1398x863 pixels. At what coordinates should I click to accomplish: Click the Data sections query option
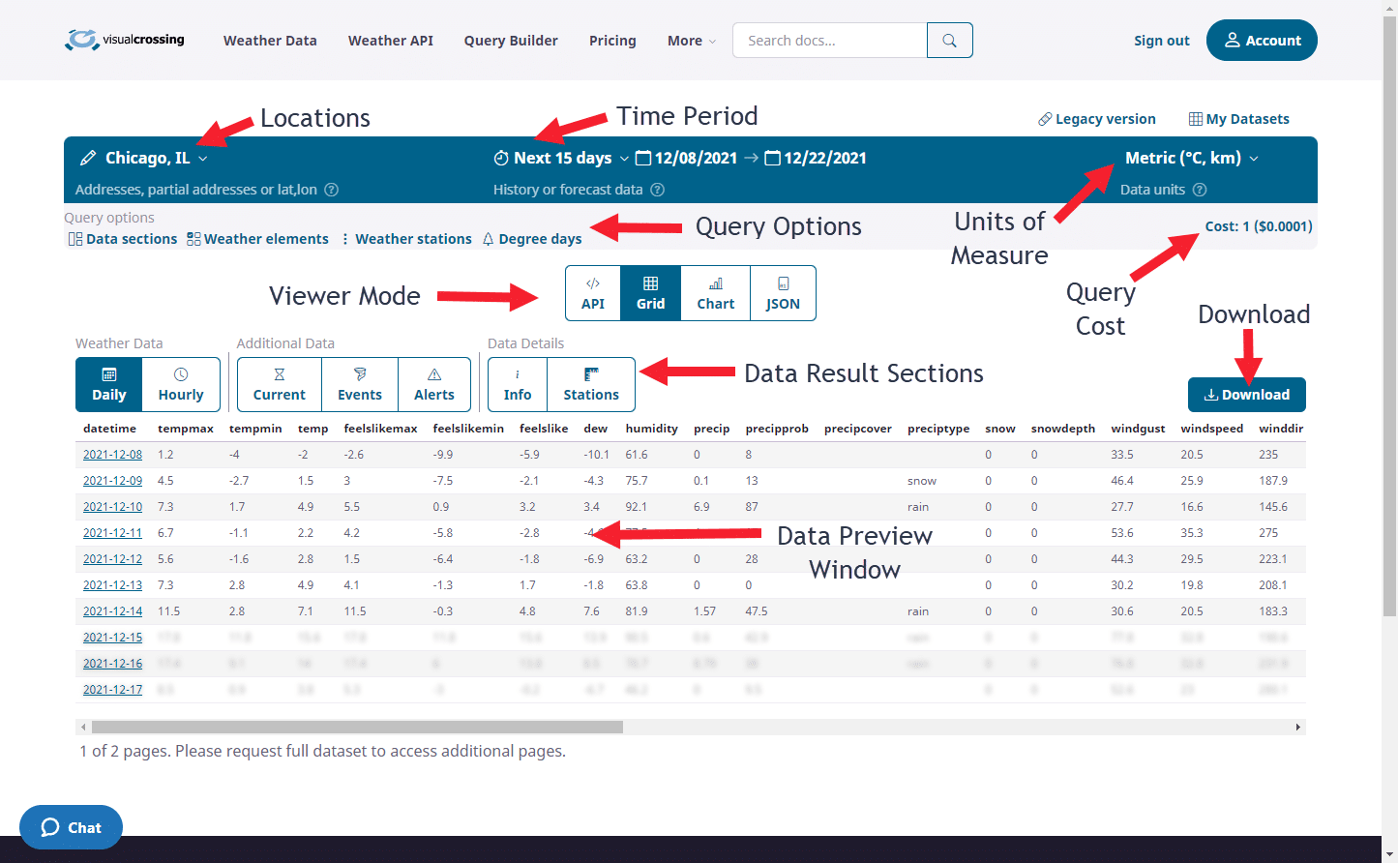(x=122, y=238)
